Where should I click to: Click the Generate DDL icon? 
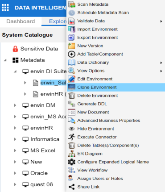[72, 104]
